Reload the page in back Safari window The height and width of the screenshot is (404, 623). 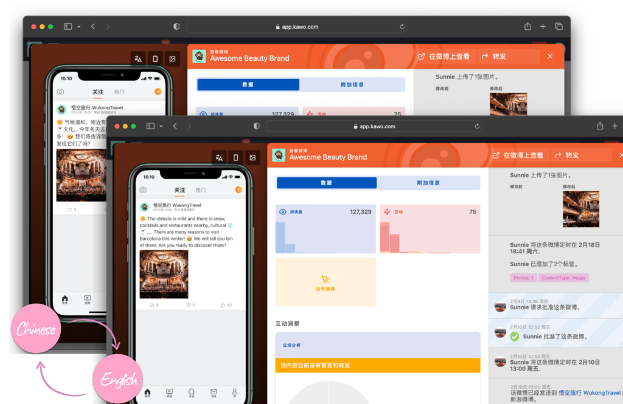[402, 27]
